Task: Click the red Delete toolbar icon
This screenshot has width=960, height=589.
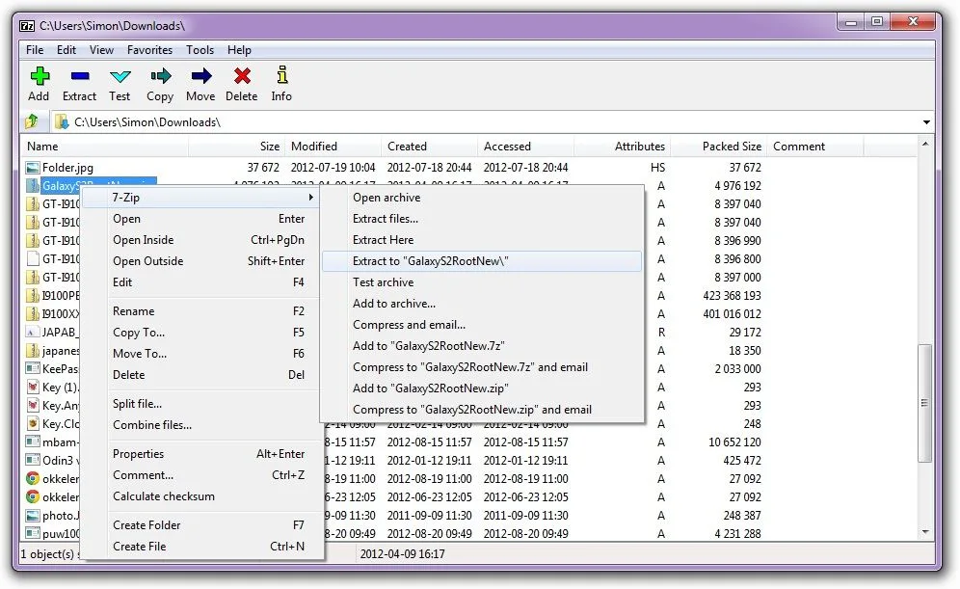Action: coord(242,76)
